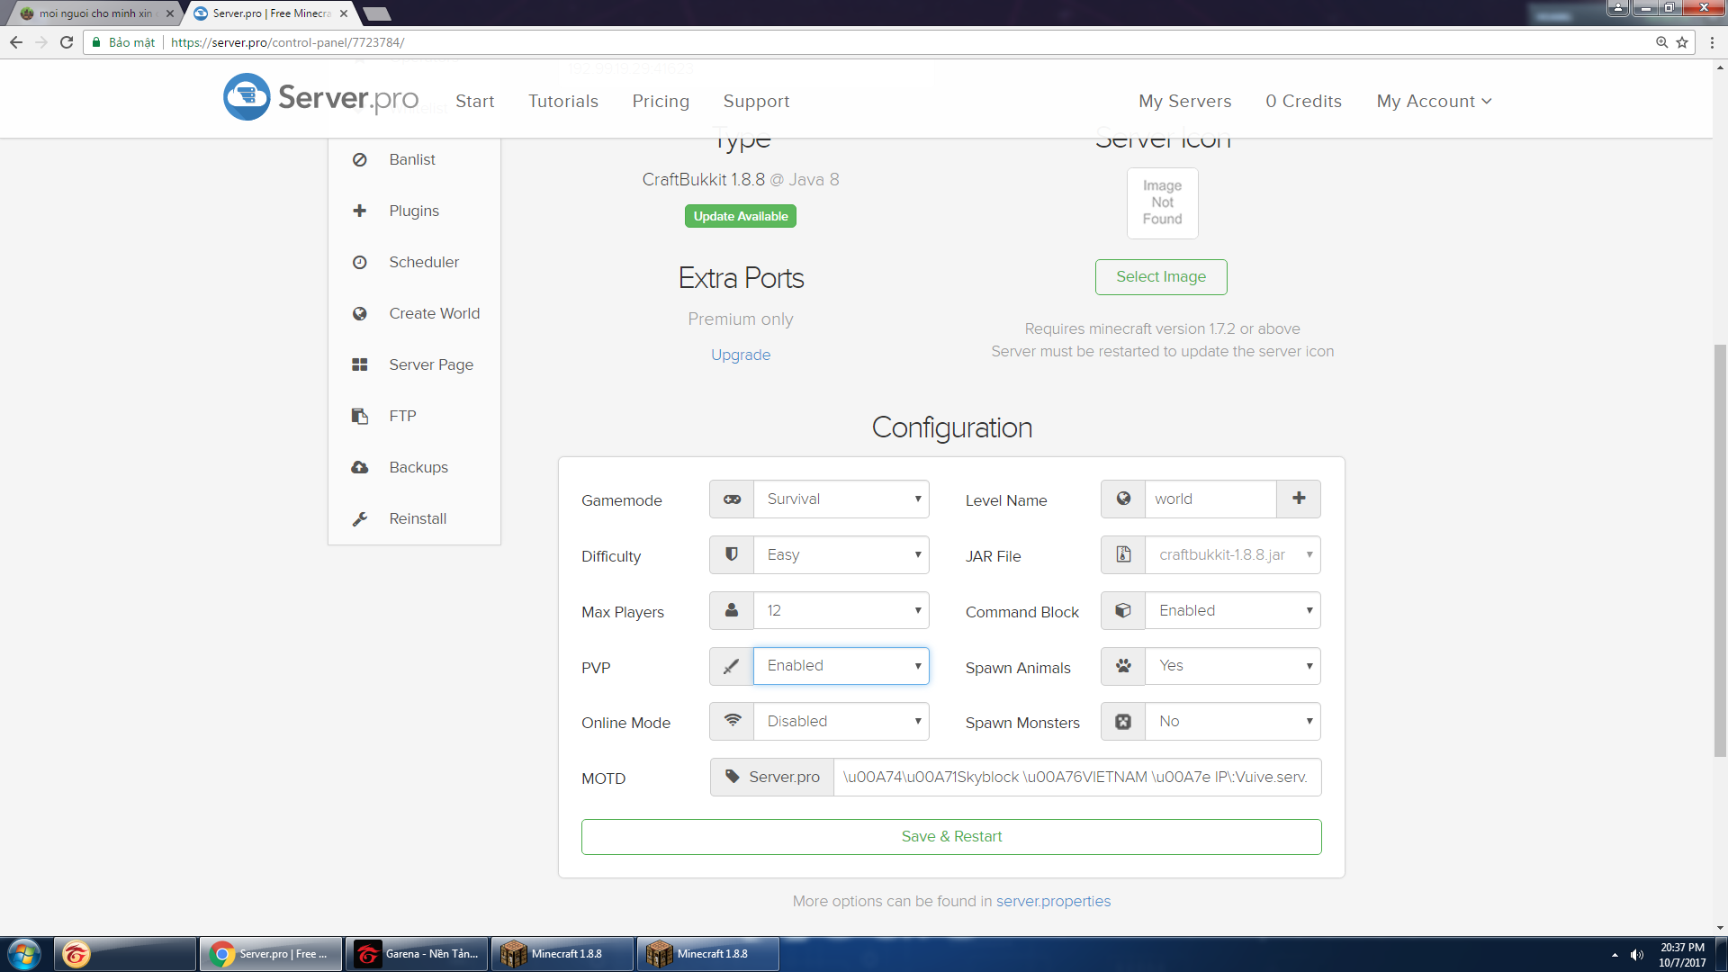Click the Create World globe icon
This screenshot has width=1728, height=972.
(x=360, y=313)
